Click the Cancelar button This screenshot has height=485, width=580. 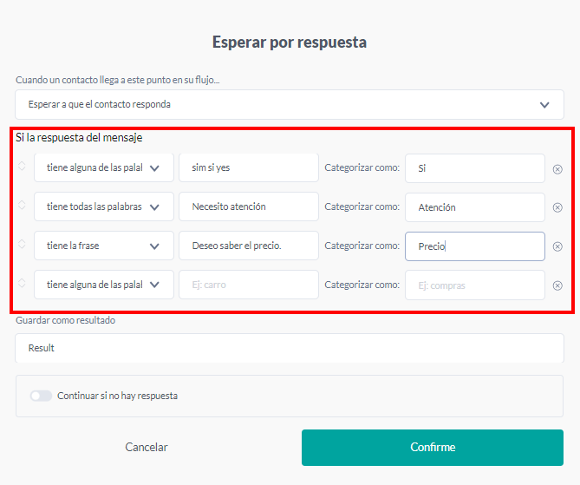coord(147,448)
